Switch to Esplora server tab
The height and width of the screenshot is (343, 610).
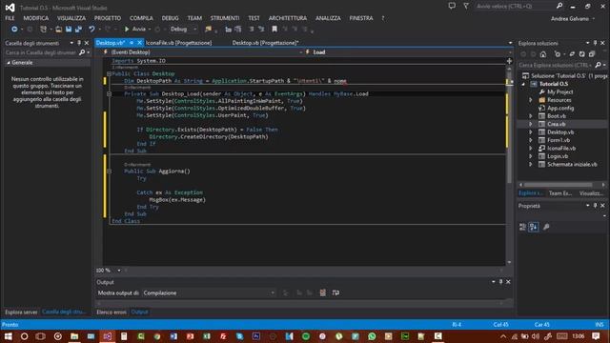(x=21, y=312)
